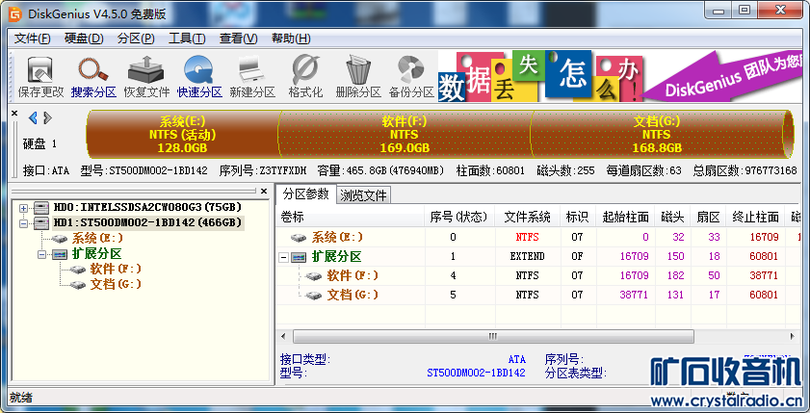Click the 扩展分区 icon in the left tree

point(60,254)
